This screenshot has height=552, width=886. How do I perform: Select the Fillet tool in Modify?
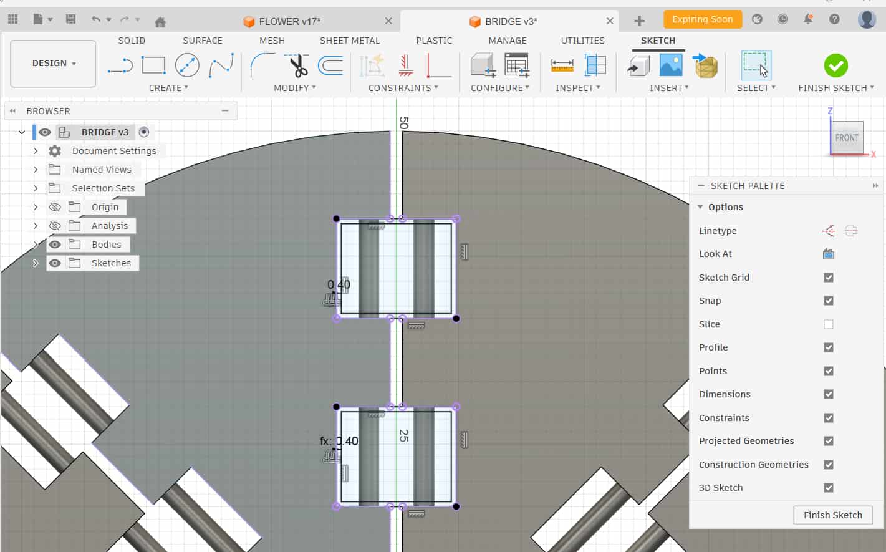coord(262,65)
